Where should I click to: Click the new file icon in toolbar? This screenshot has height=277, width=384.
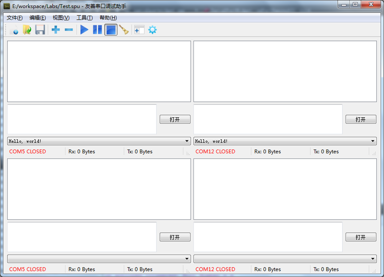pos(13,30)
